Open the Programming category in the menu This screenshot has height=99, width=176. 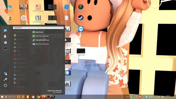click(20, 59)
